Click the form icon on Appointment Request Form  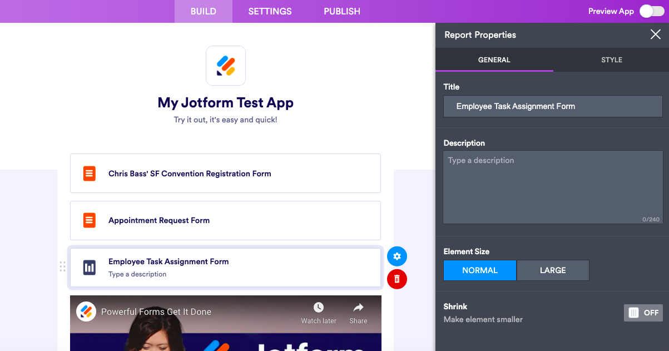point(89,220)
